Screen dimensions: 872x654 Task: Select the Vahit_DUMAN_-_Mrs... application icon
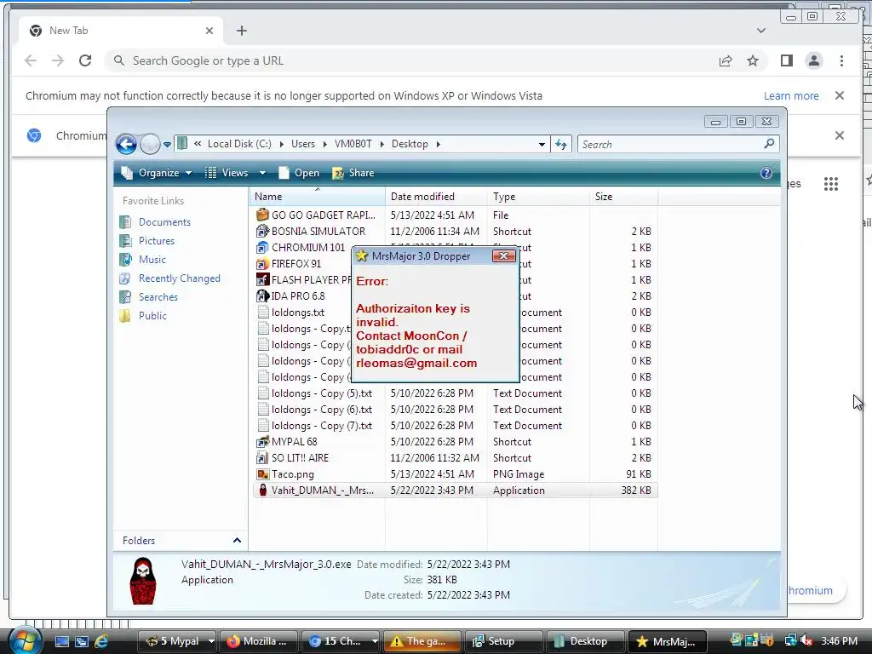click(x=262, y=490)
